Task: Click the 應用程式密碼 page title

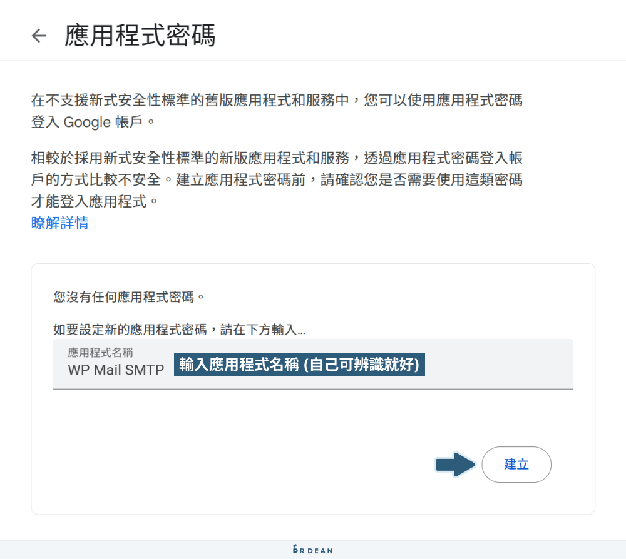Action: click(x=133, y=36)
